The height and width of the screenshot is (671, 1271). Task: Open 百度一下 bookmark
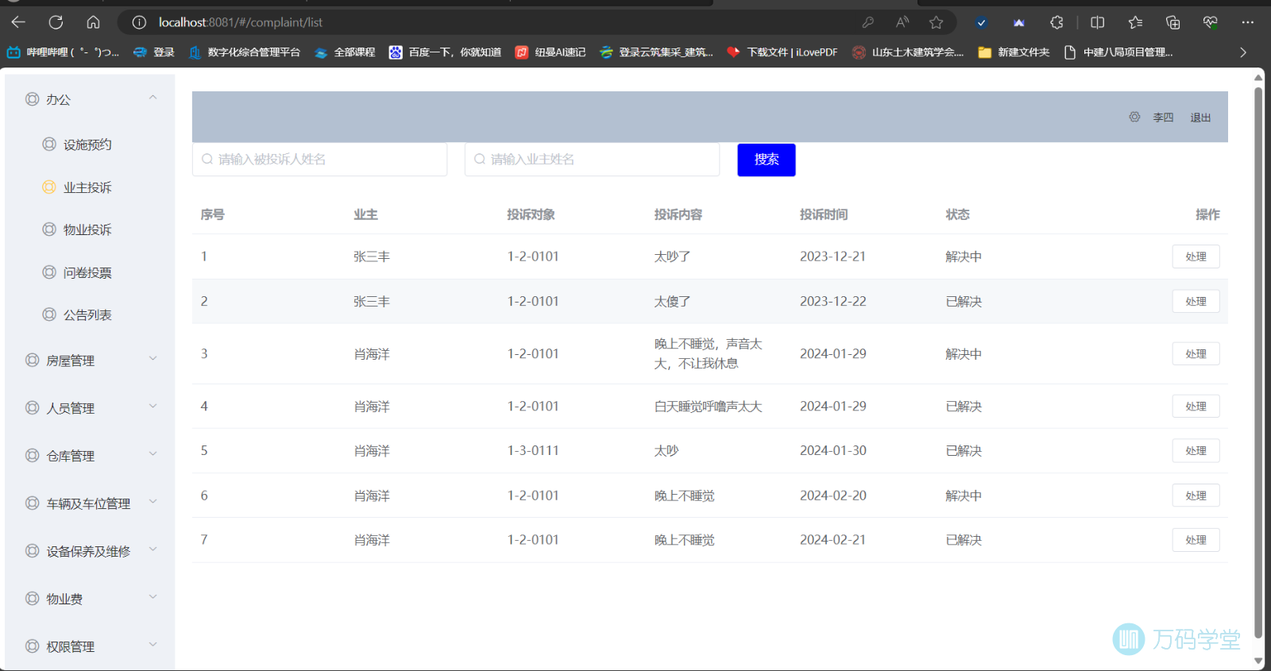coord(445,52)
